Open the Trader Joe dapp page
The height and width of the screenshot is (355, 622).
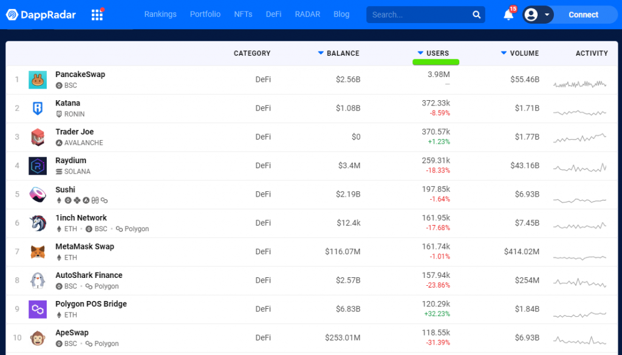(75, 132)
